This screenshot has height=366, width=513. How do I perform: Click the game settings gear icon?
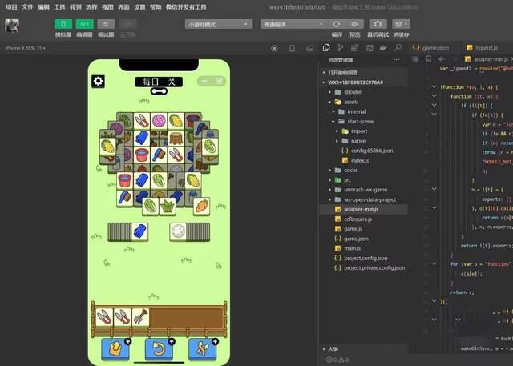[x=99, y=81]
